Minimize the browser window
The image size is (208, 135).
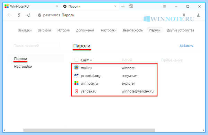(176, 6)
